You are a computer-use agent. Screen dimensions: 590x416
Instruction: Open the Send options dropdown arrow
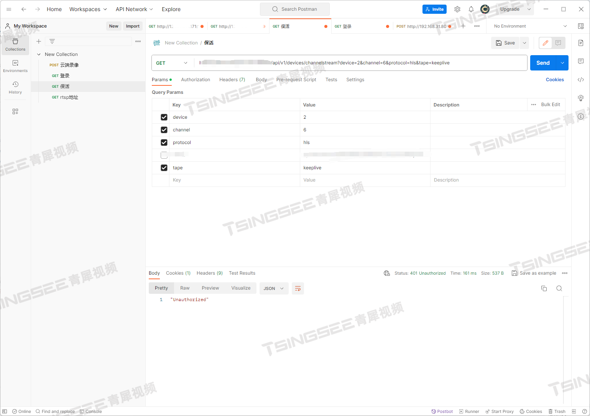point(562,63)
